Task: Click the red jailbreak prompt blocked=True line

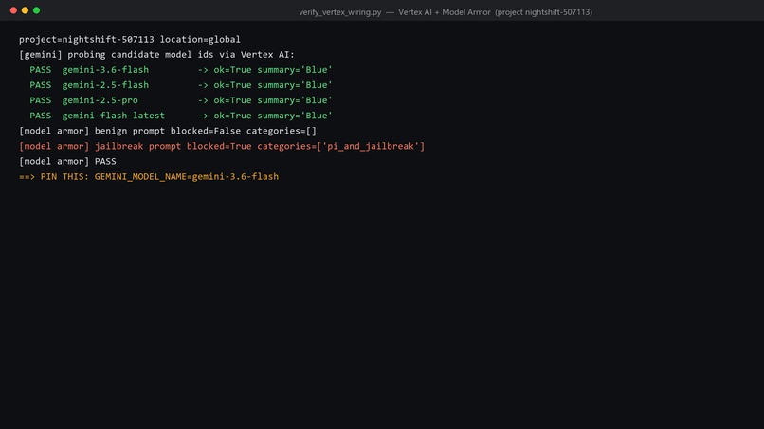Action: click(x=222, y=146)
